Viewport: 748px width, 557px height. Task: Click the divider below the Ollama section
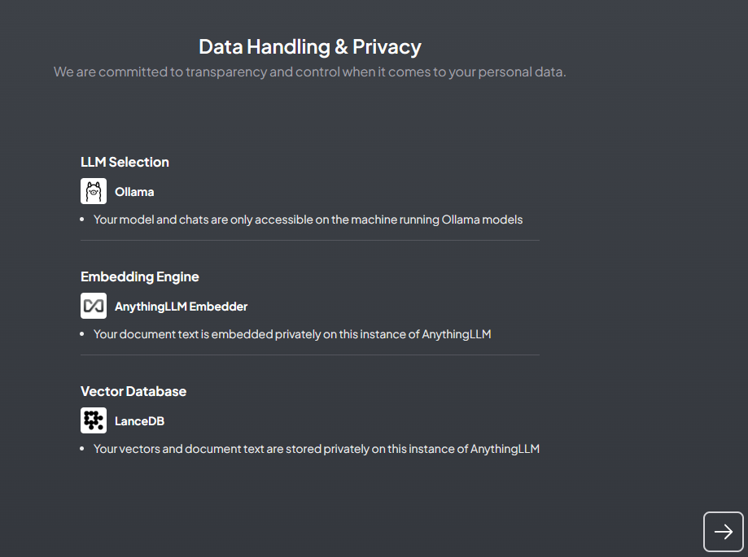point(309,241)
